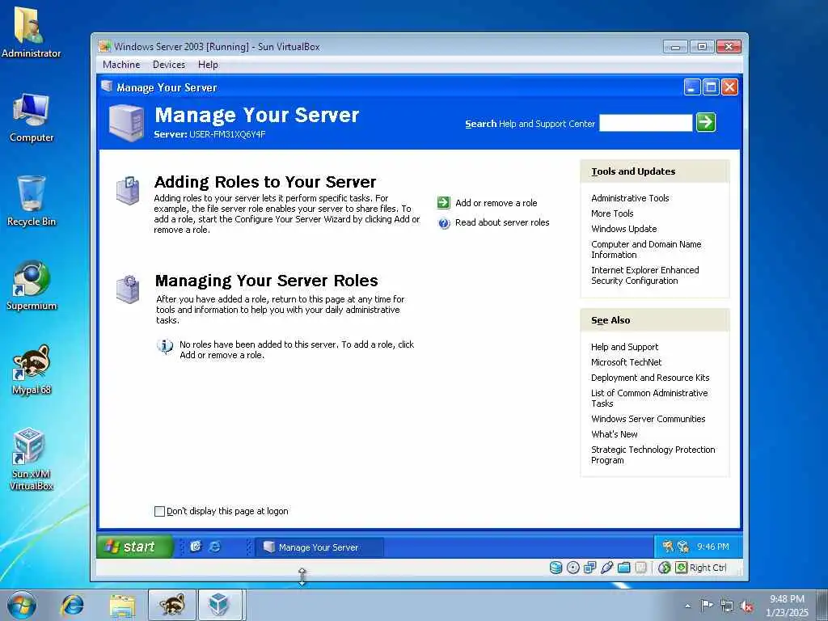This screenshot has height=621, width=828.
Task: Click the Managing Your Server Roles icon
Action: [128, 289]
